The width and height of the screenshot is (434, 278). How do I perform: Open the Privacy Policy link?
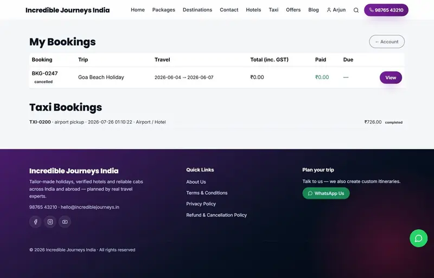pyautogui.click(x=201, y=204)
